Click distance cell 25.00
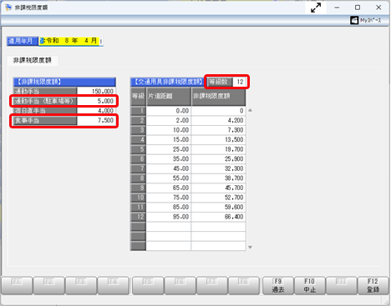The width and height of the screenshot is (391, 306). [x=169, y=149]
